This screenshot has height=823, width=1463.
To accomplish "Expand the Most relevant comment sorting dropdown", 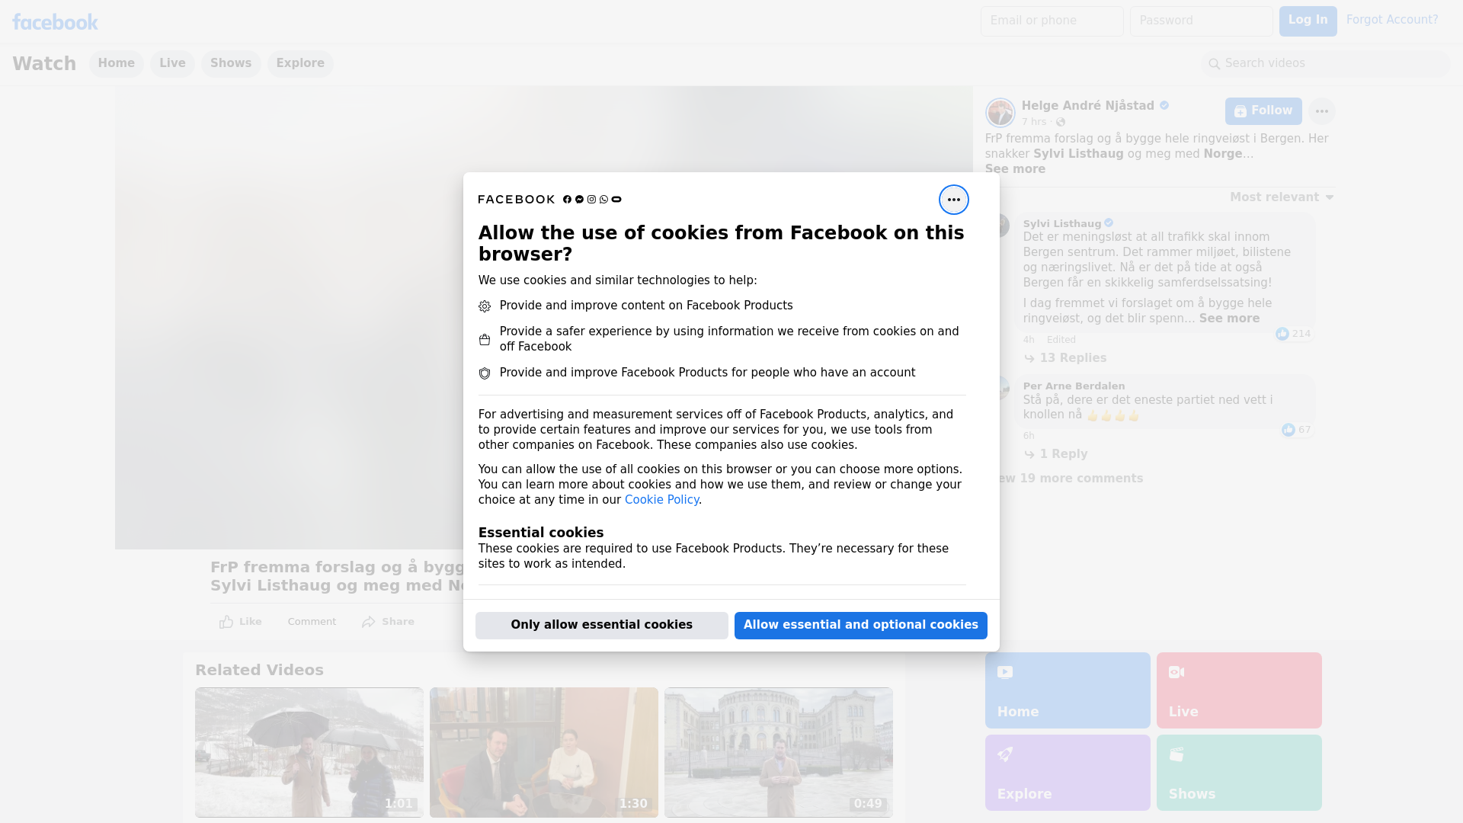I will point(1282,197).
